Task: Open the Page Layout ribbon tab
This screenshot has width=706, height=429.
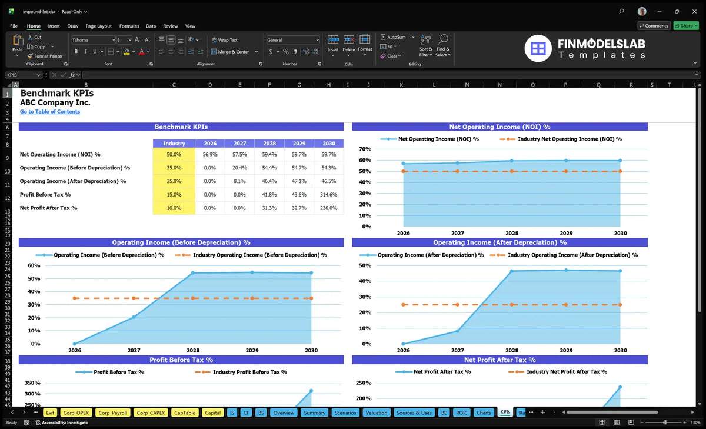Action: pyautogui.click(x=98, y=26)
